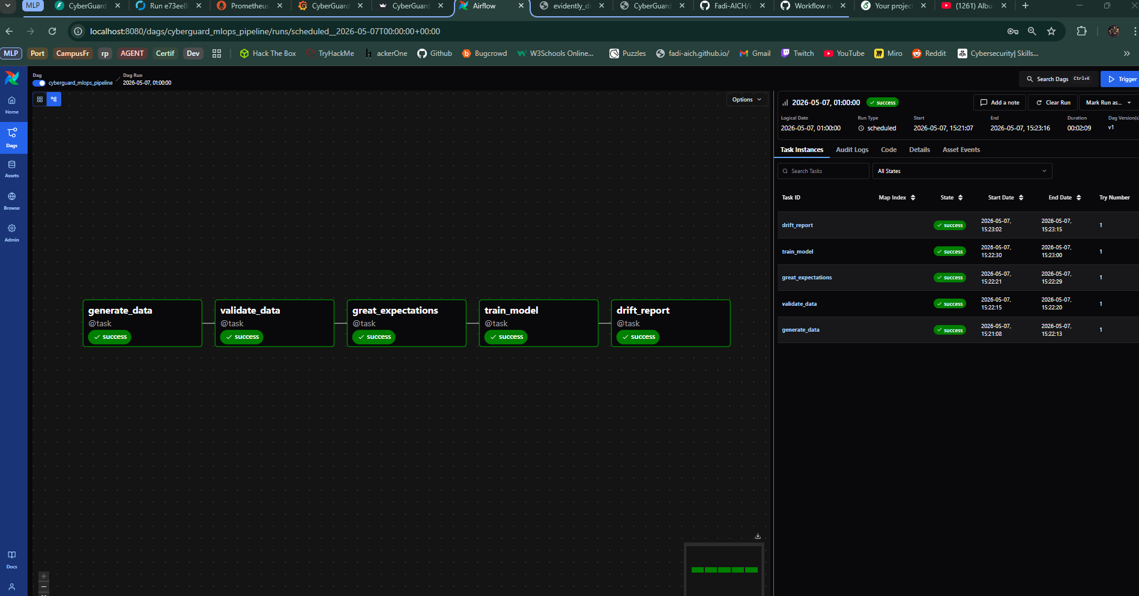
Task: Toggle the cyberguard_mlops_pipeline DAG pause switch
Action: (x=39, y=83)
